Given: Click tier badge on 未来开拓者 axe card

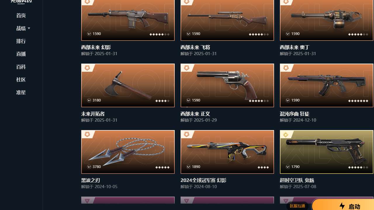Looking at the screenshot, I should click(87, 68).
